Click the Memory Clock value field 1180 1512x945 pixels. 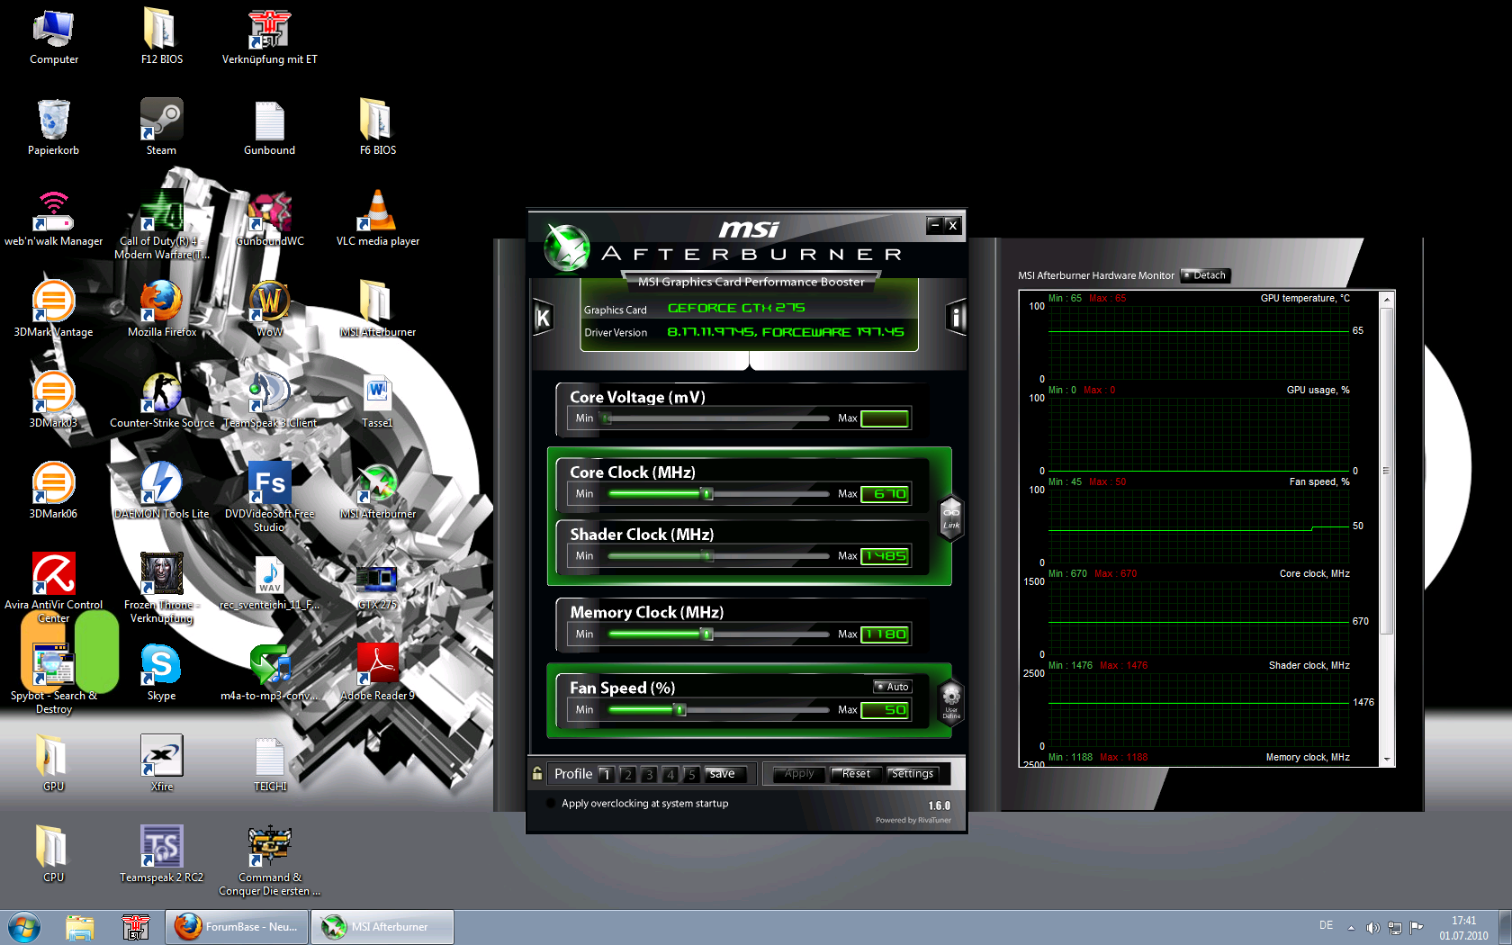pos(886,634)
